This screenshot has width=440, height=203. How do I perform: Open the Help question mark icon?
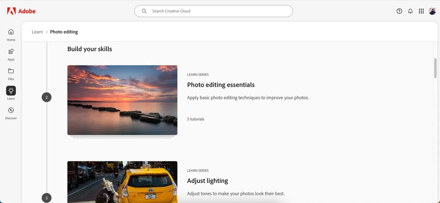coord(399,11)
